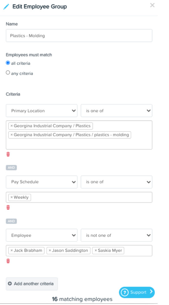Remove Saskia Myer tag with x

[96, 251]
